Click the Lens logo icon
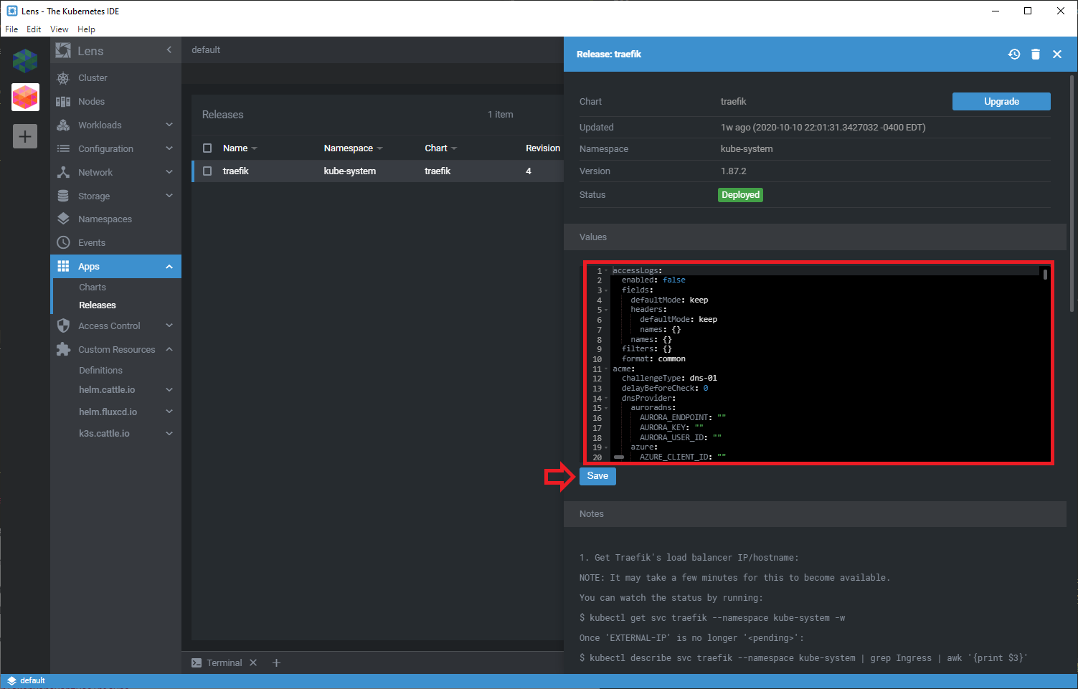 63,51
